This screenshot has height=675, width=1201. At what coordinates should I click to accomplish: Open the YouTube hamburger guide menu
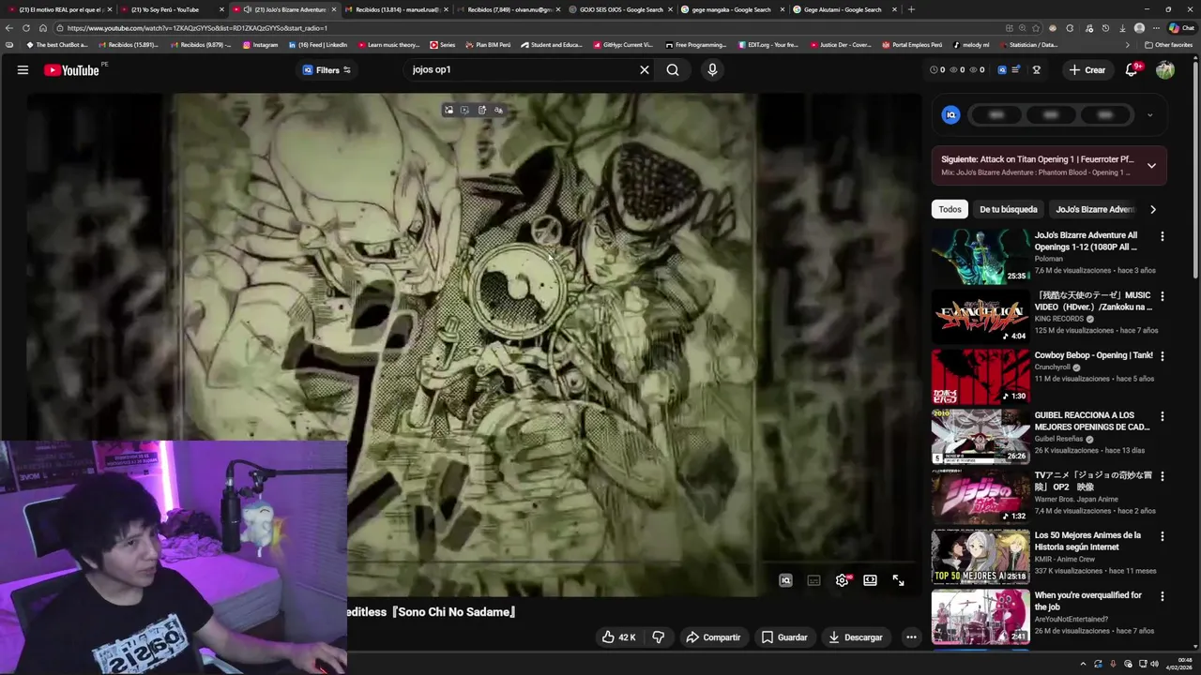23,69
